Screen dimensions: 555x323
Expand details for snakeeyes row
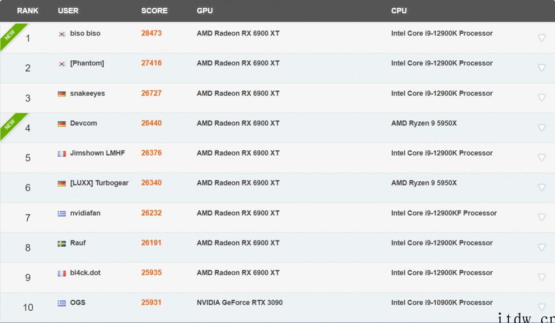(x=542, y=97)
